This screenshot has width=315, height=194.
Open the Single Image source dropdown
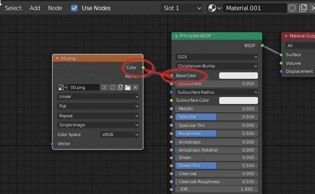[x=98, y=125]
